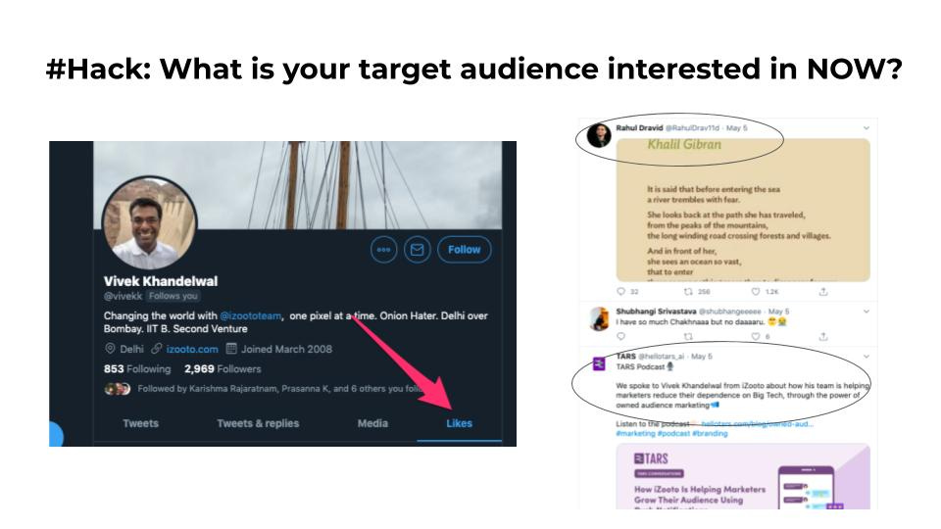Click retweet icon showing 256
941x529 pixels.
coord(688,292)
